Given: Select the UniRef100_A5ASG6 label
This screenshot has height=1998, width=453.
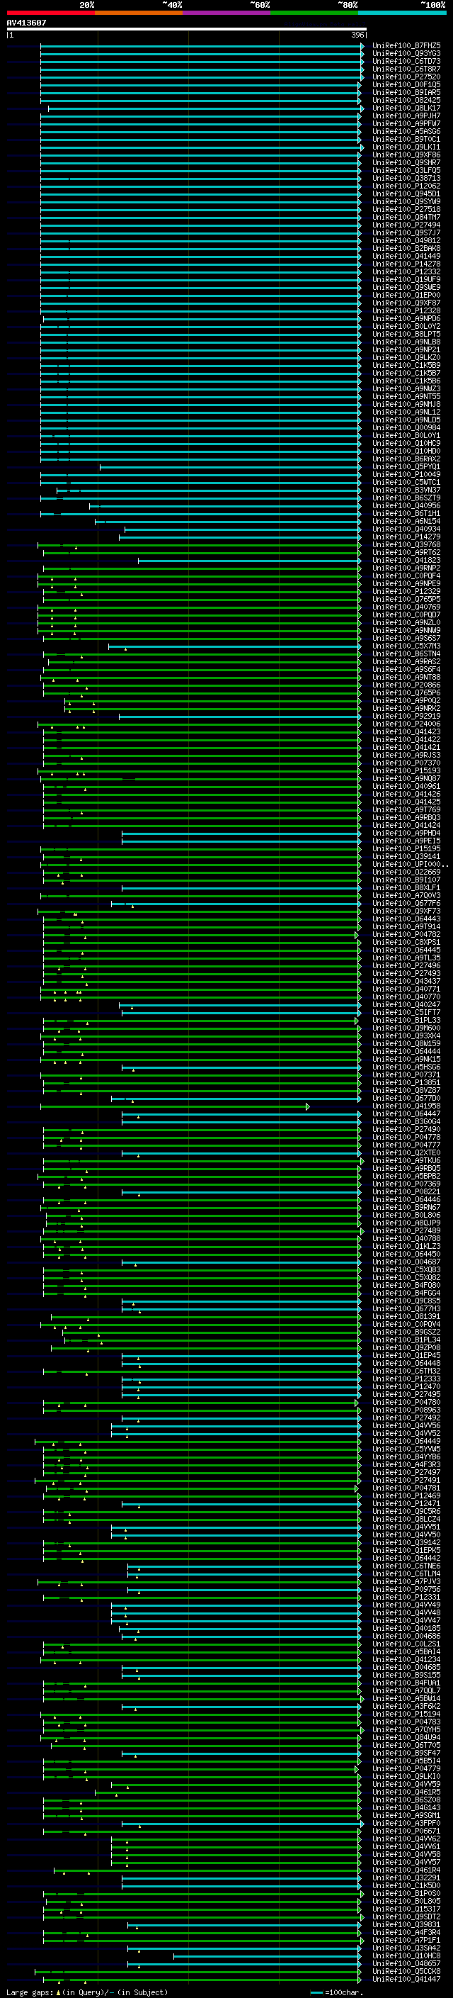Looking at the screenshot, I should point(406,131).
